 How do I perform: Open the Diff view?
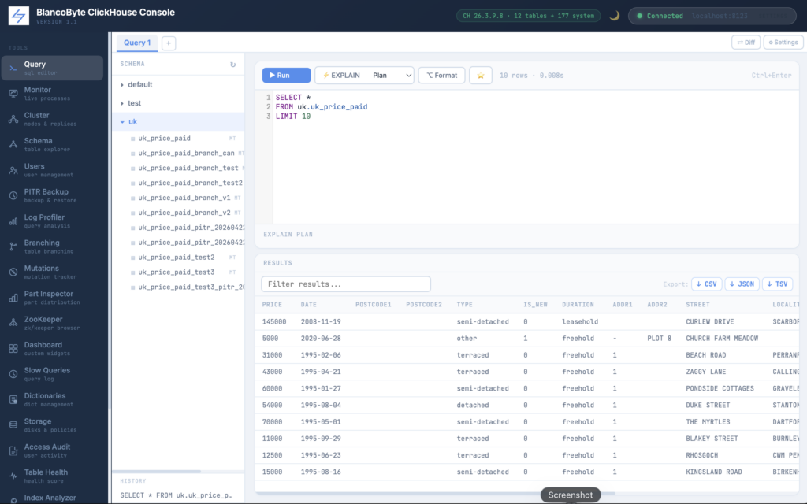click(746, 43)
